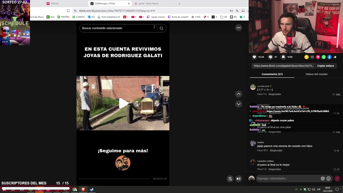Open the SIU bookmark
This screenshot has width=343, height=193.
coord(91,17)
